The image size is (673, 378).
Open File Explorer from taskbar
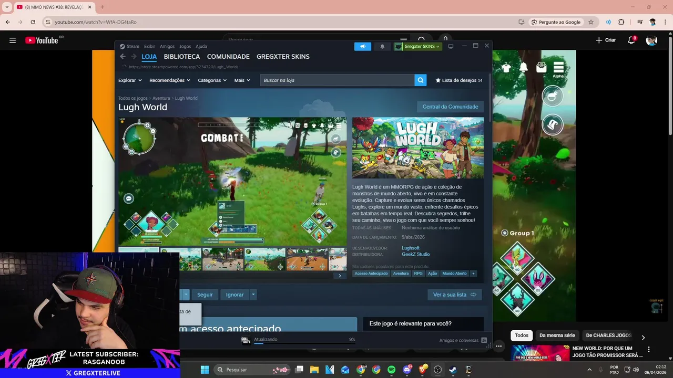[x=314, y=370]
